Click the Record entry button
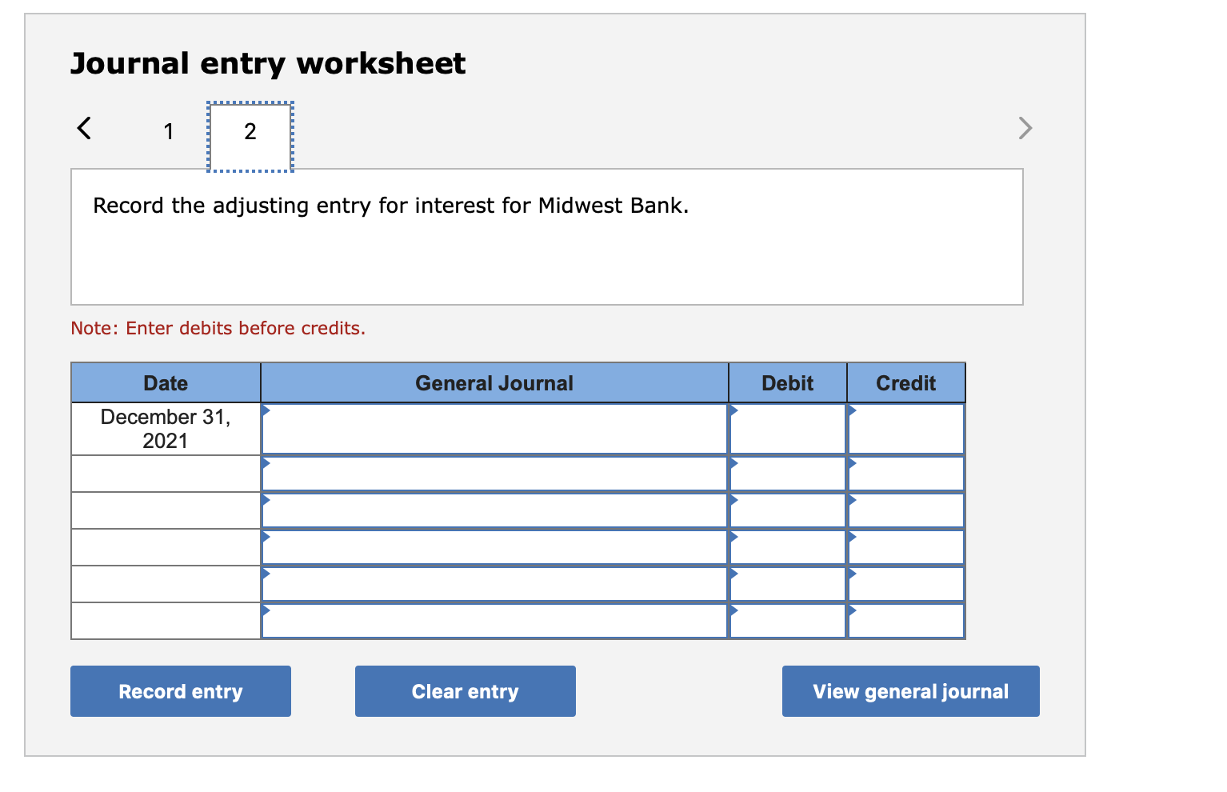Image resolution: width=1227 pixels, height=792 pixels. 180,690
